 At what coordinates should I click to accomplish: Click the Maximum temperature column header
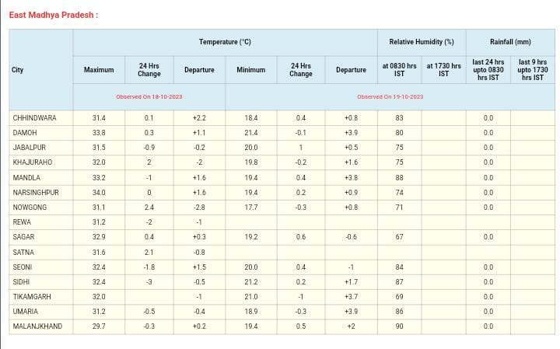pyautogui.click(x=99, y=70)
